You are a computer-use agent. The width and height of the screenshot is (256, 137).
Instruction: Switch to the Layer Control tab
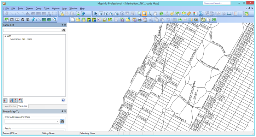(10, 106)
